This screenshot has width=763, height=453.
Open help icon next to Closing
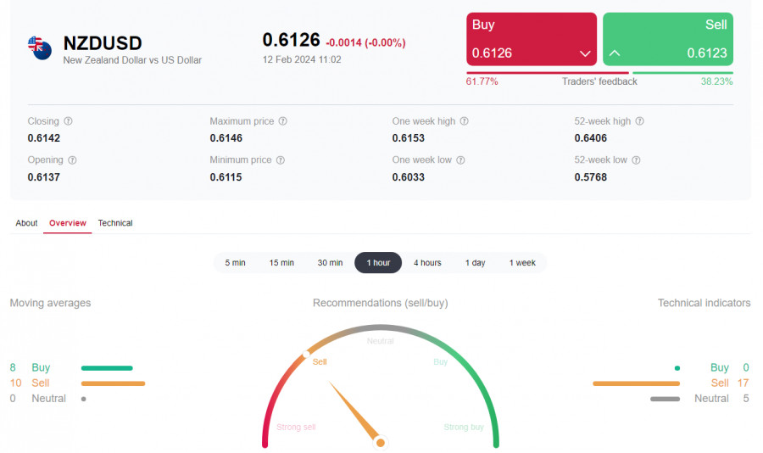tap(68, 120)
